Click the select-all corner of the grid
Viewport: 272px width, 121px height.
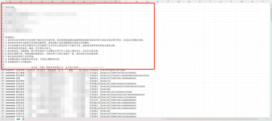click(x=3, y=2)
